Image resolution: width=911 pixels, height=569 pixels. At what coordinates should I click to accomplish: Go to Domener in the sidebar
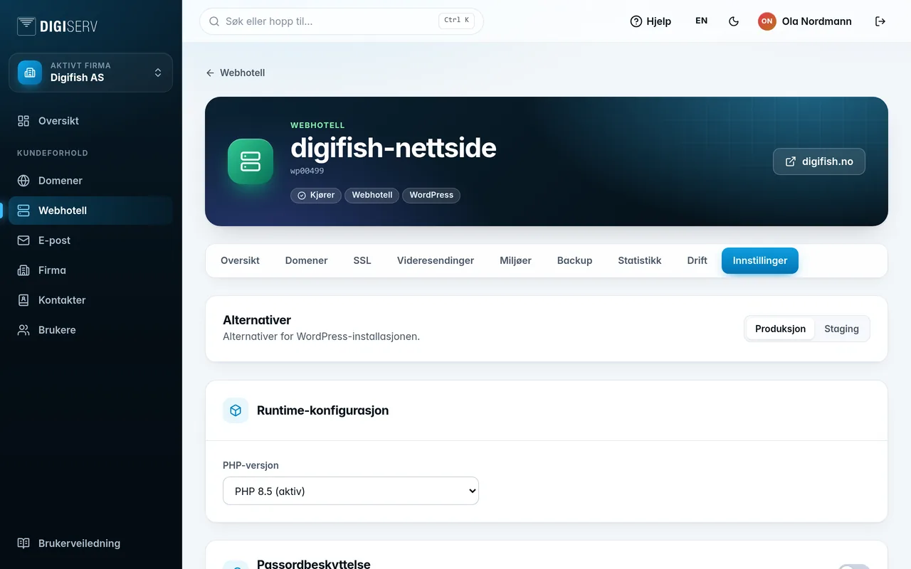pos(91,181)
